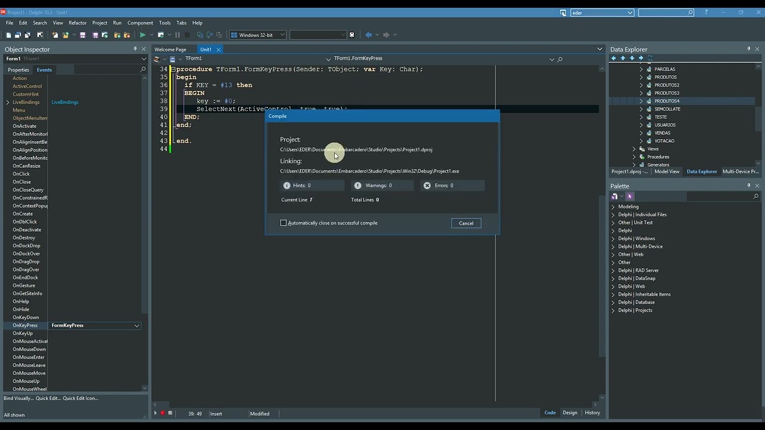Click the Save All toolbar icon
The height and width of the screenshot is (430, 765).
click(96, 35)
